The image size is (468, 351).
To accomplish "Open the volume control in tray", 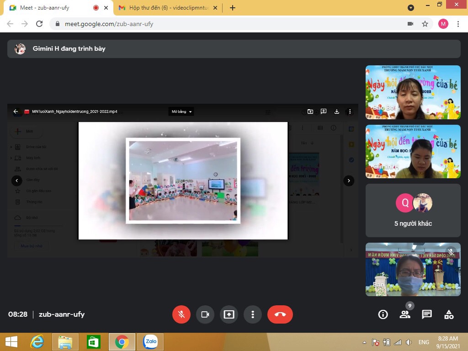I will (409, 342).
